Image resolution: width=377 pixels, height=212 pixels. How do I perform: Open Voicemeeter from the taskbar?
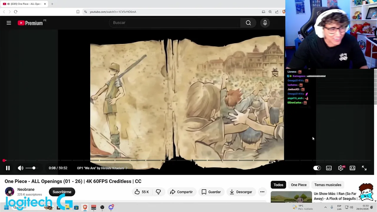tap(94, 207)
